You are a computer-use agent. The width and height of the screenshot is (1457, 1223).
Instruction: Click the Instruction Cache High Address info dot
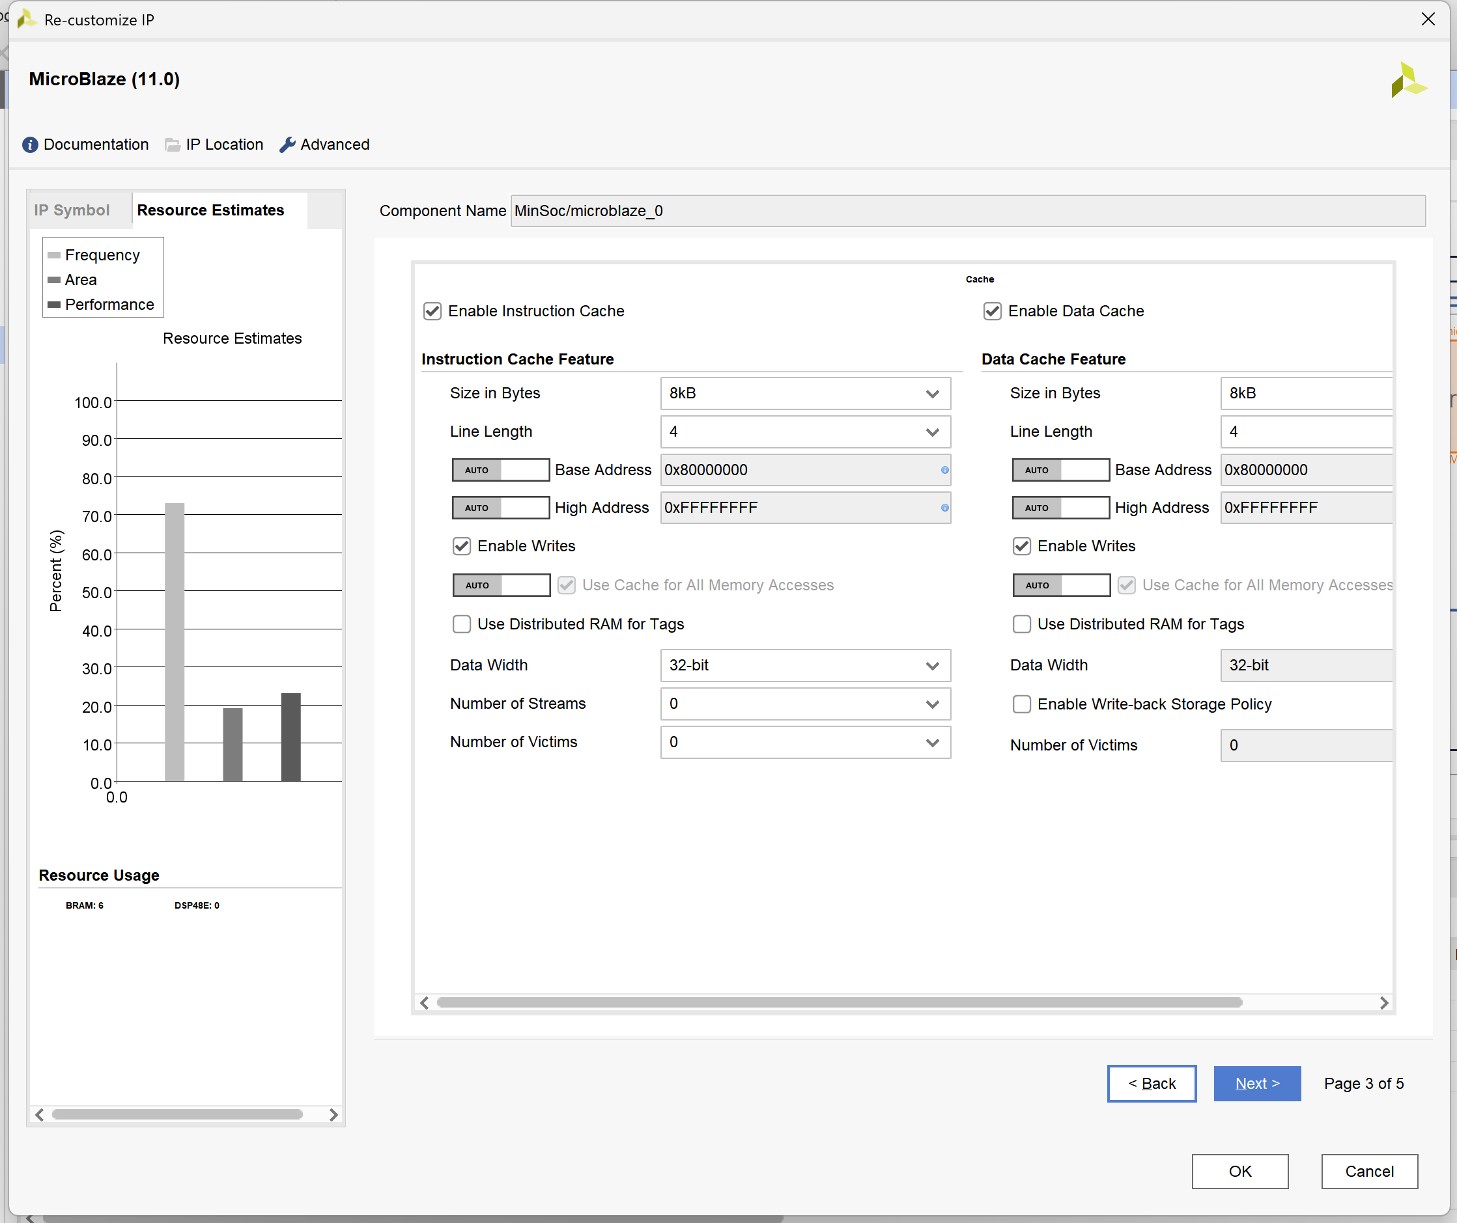[944, 508]
